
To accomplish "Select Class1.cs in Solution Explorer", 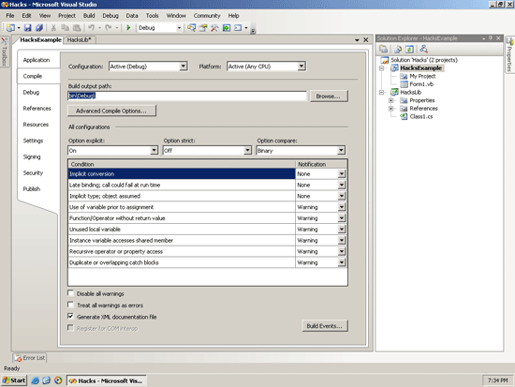I will click(x=420, y=116).
